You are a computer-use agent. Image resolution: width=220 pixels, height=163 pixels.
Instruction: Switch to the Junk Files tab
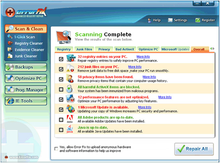[x=84, y=49]
